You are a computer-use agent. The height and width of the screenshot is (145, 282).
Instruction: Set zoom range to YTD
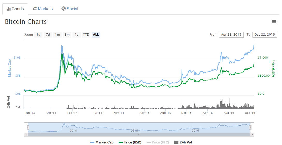(x=86, y=35)
